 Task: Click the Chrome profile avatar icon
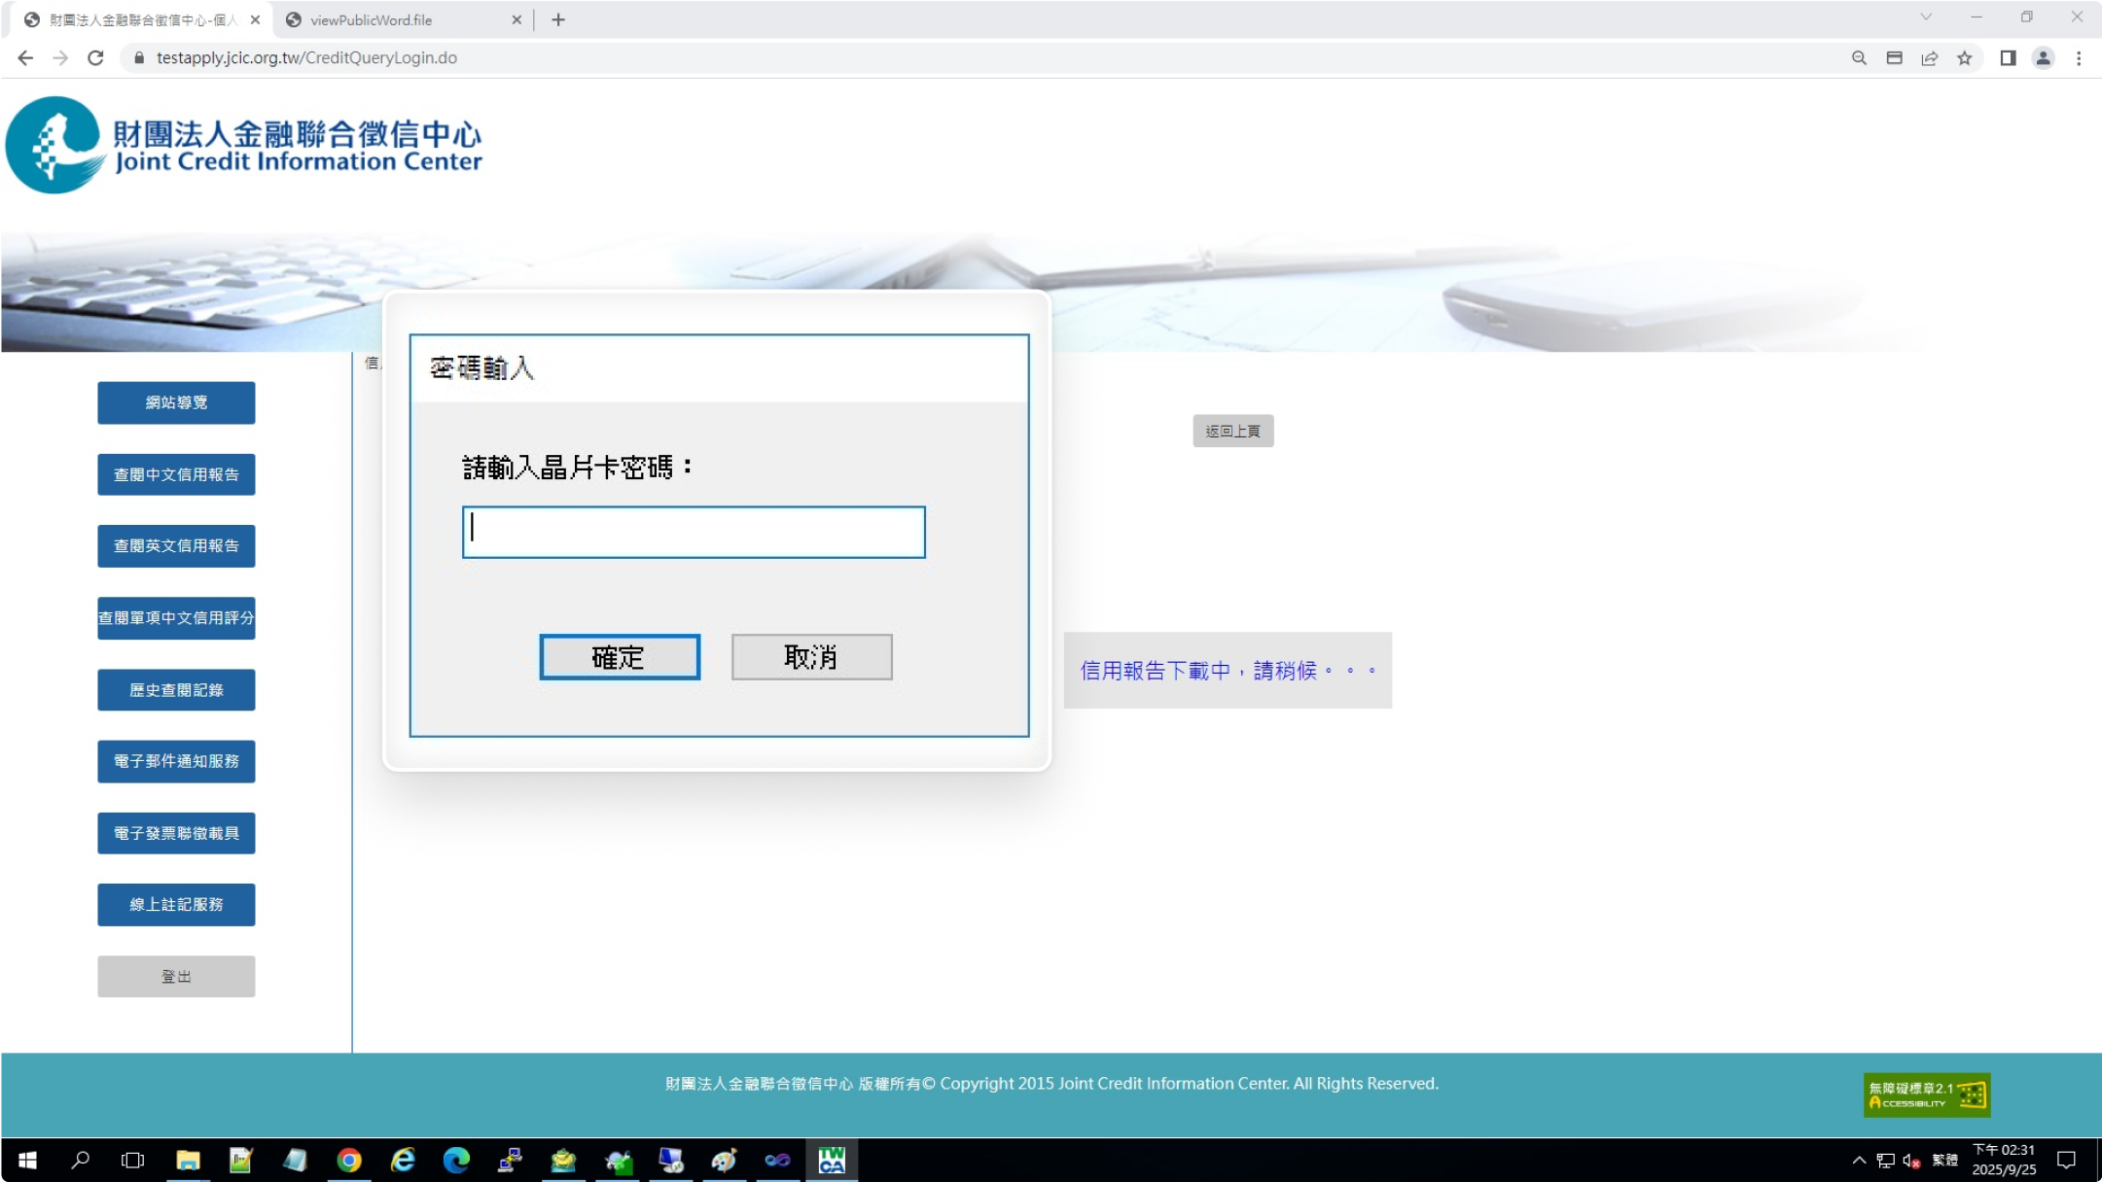[2044, 58]
